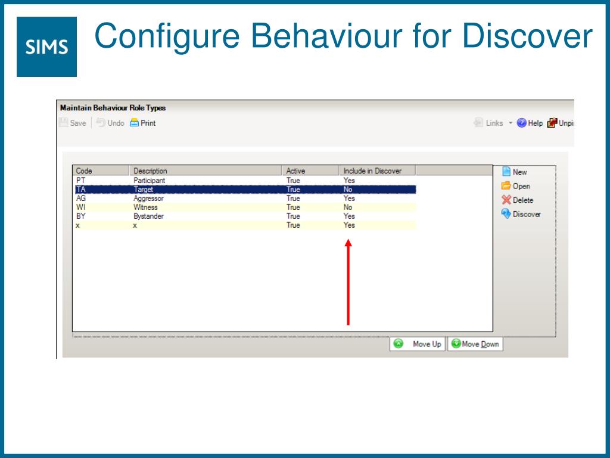Click the New label in side panel

[x=519, y=172]
